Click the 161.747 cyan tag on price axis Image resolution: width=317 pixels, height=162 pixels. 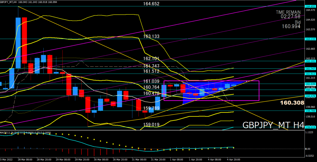pos(310,69)
